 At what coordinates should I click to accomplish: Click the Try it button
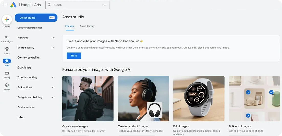pos(74,56)
